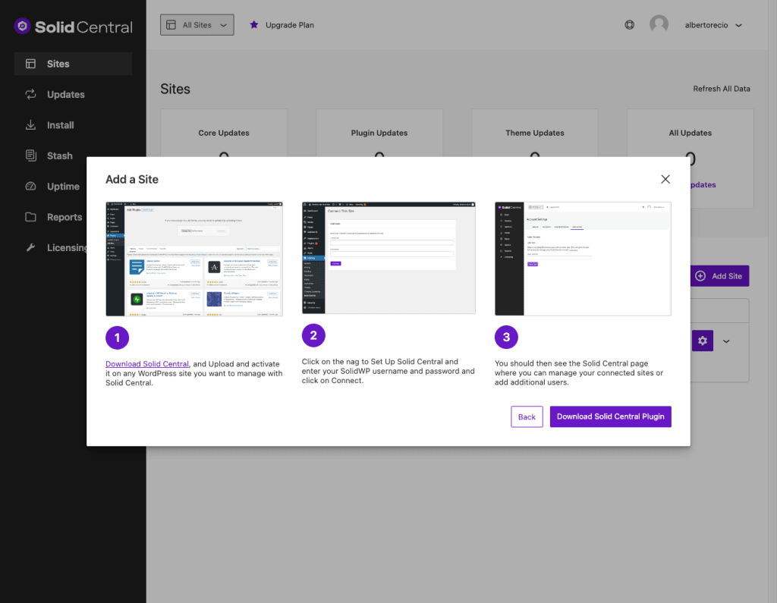This screenshot has height=603, width=777.
Task: Click the Reports folder icon
Action: point(30,217)
